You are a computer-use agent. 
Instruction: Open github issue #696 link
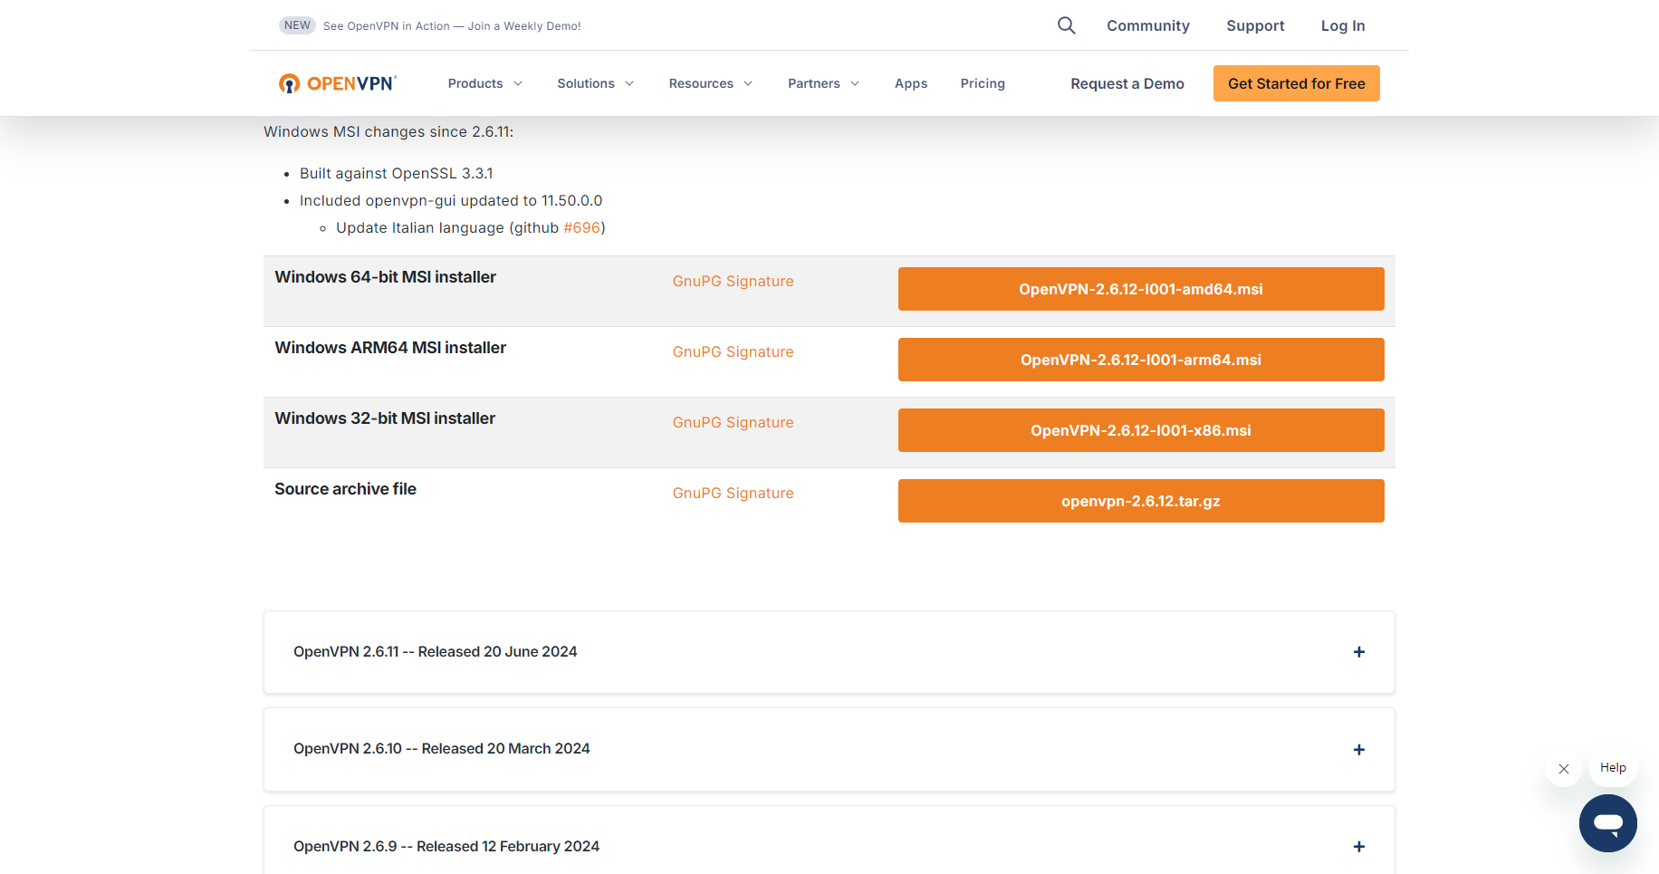tap(582, 228)
